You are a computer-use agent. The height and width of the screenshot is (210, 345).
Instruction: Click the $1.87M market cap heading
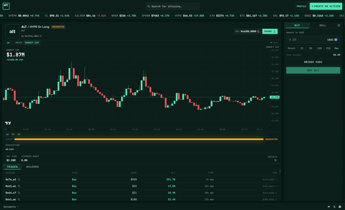tap(16, 55)
